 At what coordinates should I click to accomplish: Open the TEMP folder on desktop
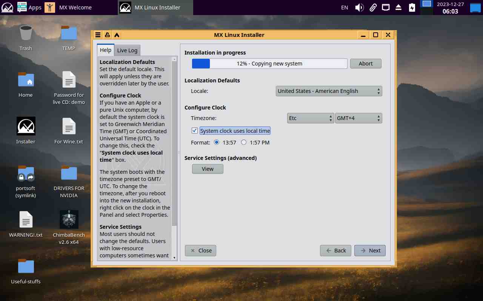click(x=69, y=38)
